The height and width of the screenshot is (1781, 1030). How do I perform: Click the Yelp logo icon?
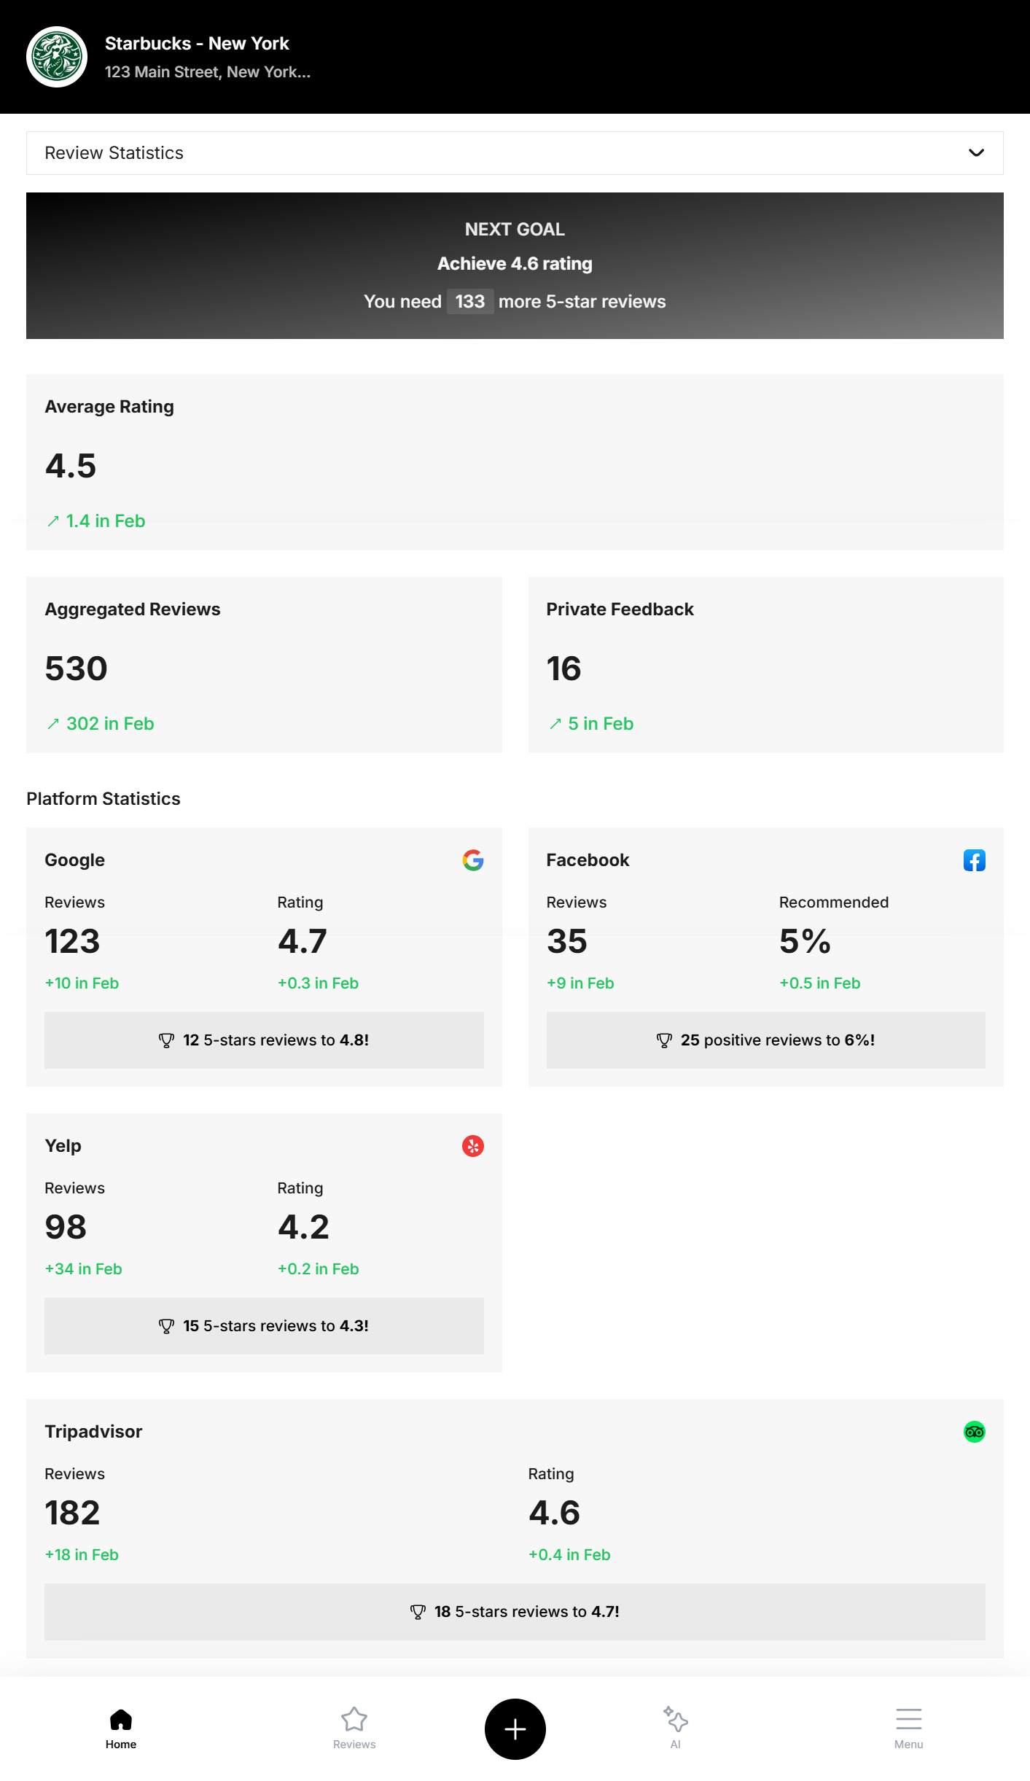coord(472,1146)
